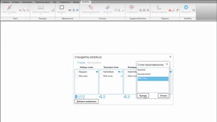Click link icon on MpTextStyle row
The width and height of the screenshot is (217, 122).
coord(121,72)
